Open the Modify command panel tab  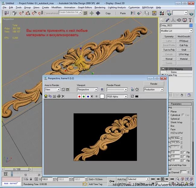tap(167, 20)
